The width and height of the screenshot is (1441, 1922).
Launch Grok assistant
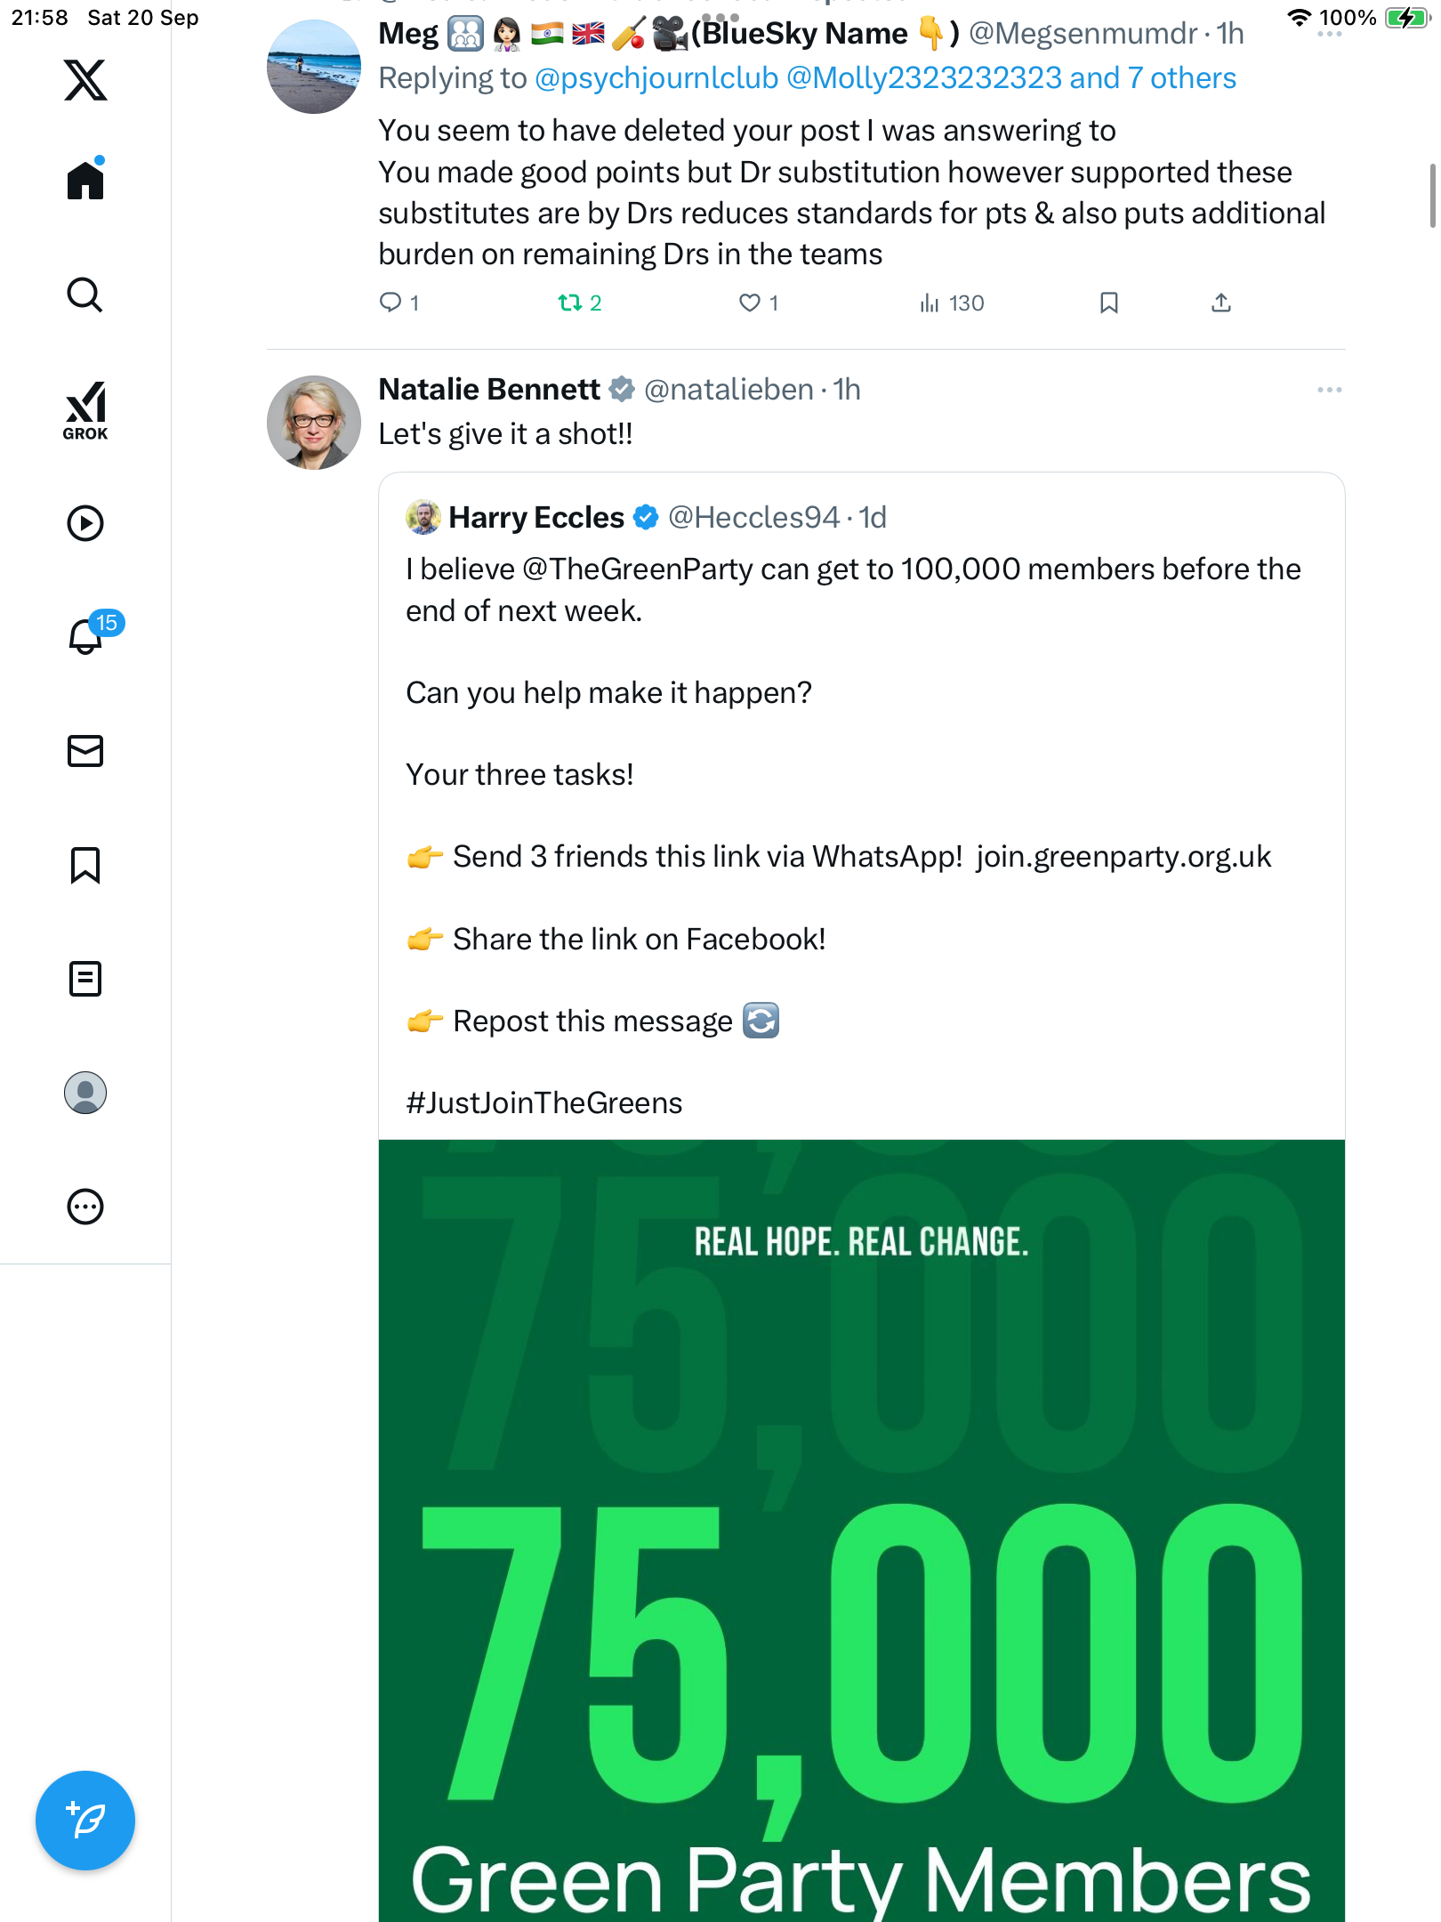pos(85,411)
